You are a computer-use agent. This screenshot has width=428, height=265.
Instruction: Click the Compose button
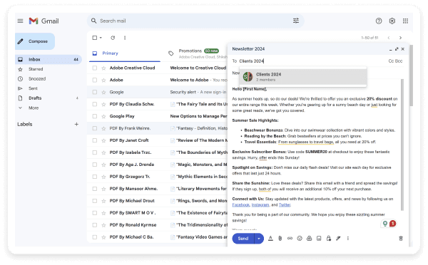pyautogui.click(x=35, y=41)
